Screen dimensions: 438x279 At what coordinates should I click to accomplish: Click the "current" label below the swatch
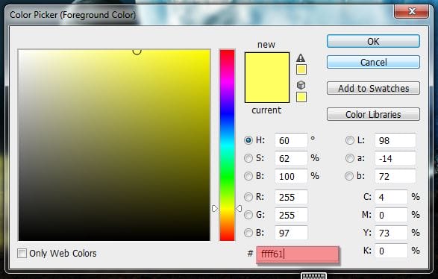266,110
